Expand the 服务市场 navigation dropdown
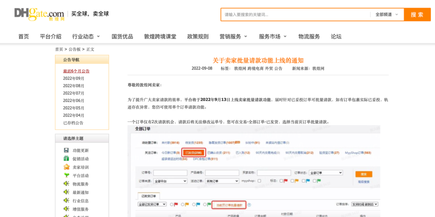 (273, 37)
